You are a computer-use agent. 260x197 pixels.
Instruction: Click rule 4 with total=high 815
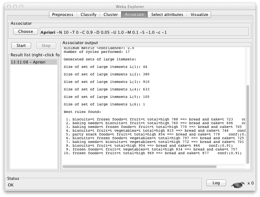pos(155,131)
